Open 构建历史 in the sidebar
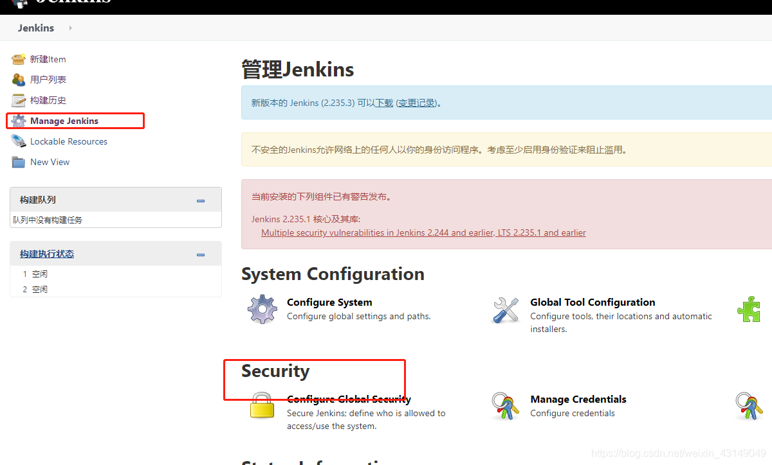Viewport: 772px width, 465px height. pyautogui.click(x=48, y=100)
